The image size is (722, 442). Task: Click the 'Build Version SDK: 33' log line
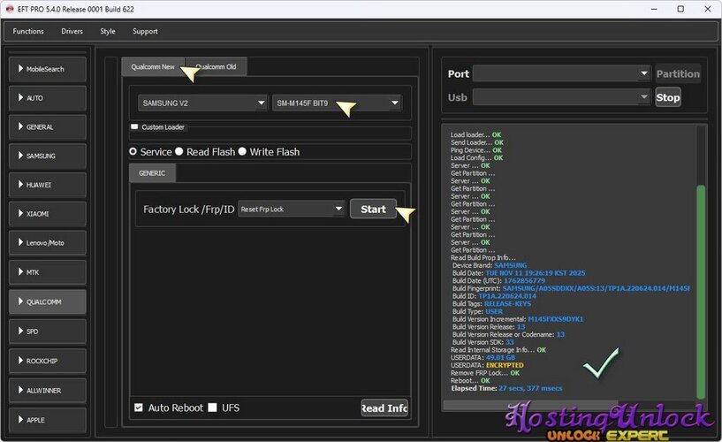(483, 342)
